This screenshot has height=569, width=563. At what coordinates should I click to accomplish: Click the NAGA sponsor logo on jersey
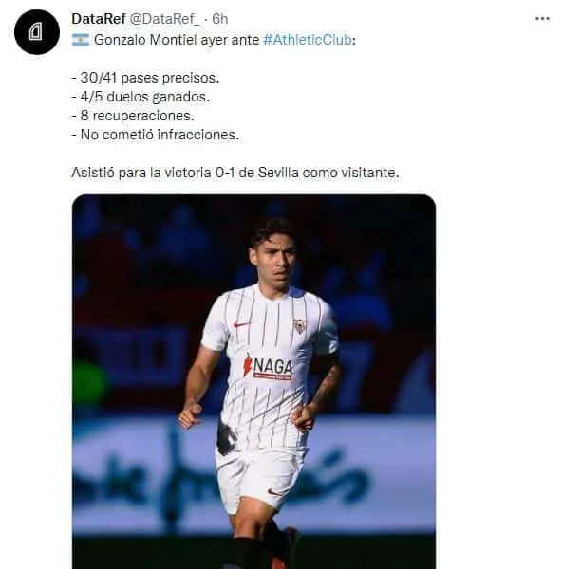(x=268, y=367)
